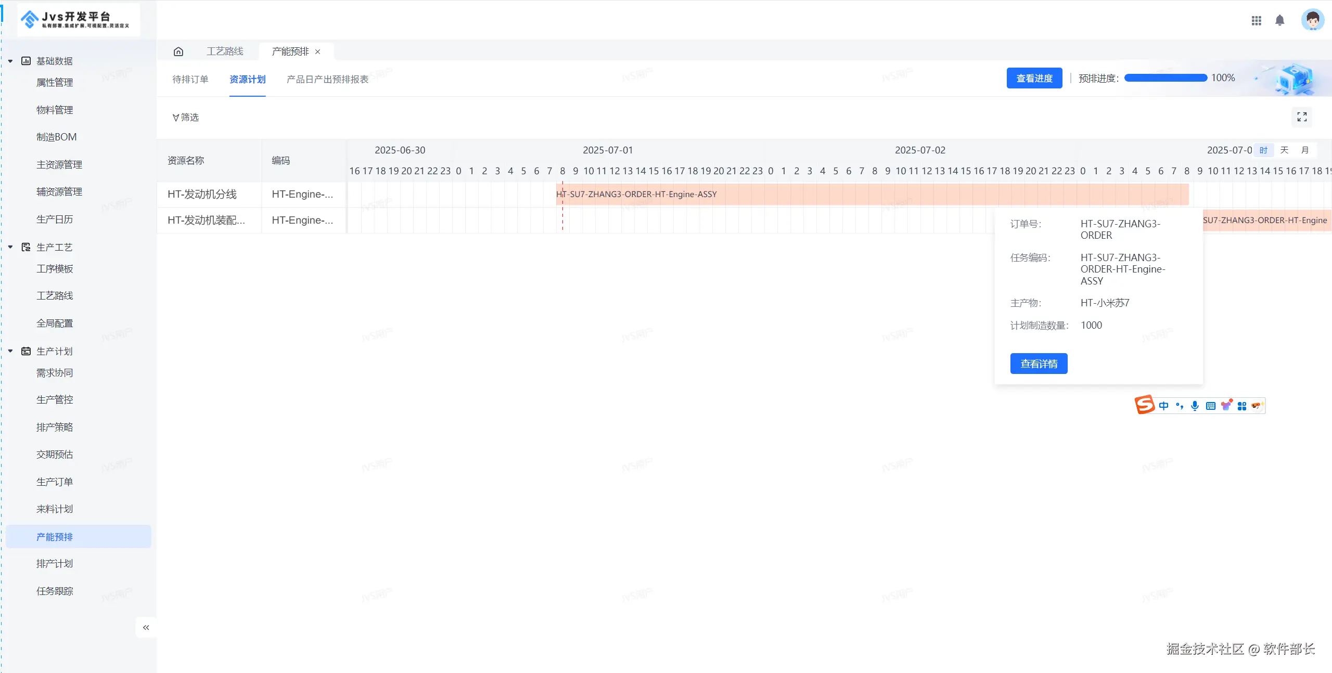Switch to the 待排订单 tab
The width and height of the screenshot is (1332, 673).
tap(190, 79)
